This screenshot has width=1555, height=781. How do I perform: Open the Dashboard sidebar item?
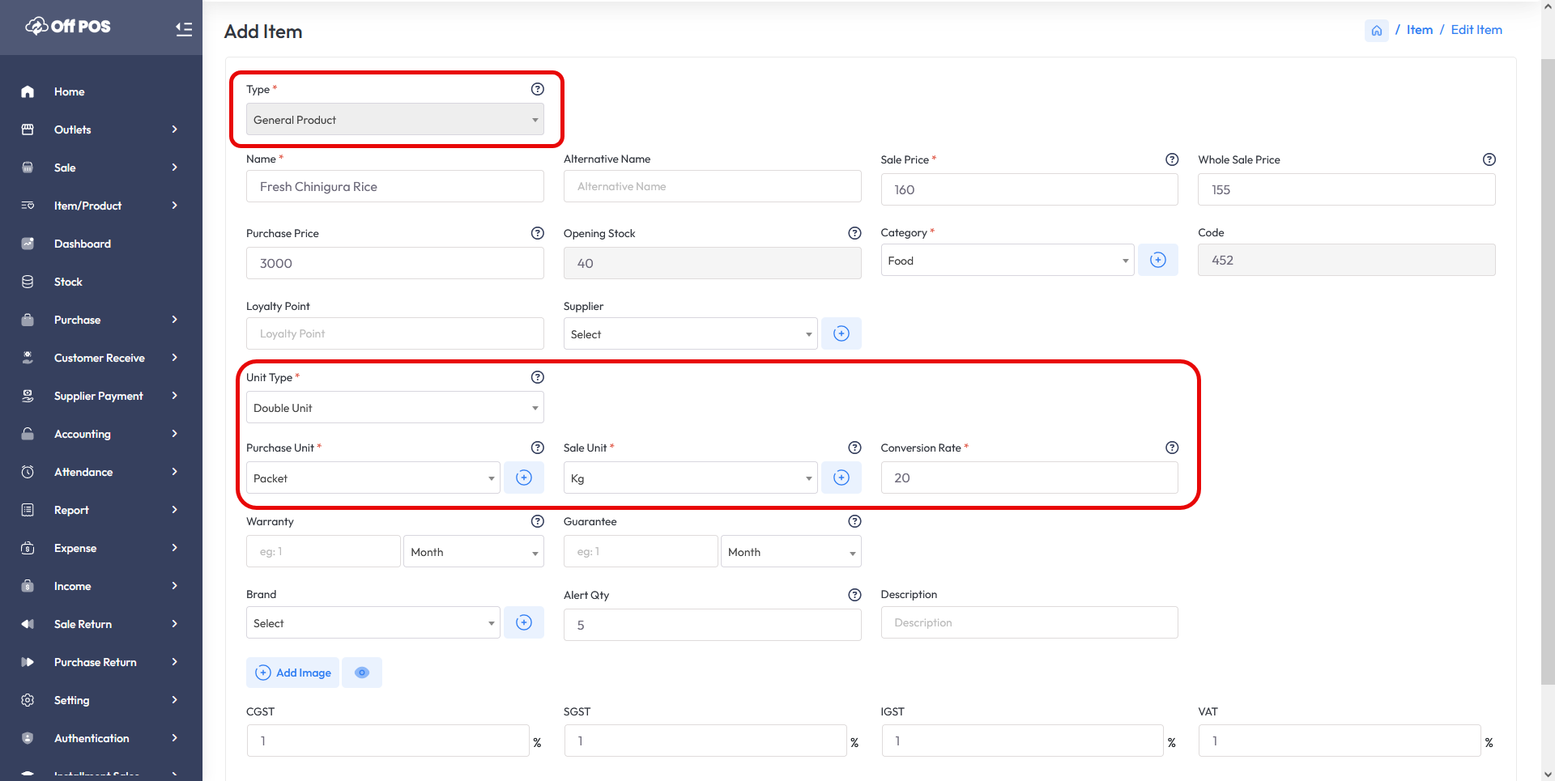coord(83,244)
